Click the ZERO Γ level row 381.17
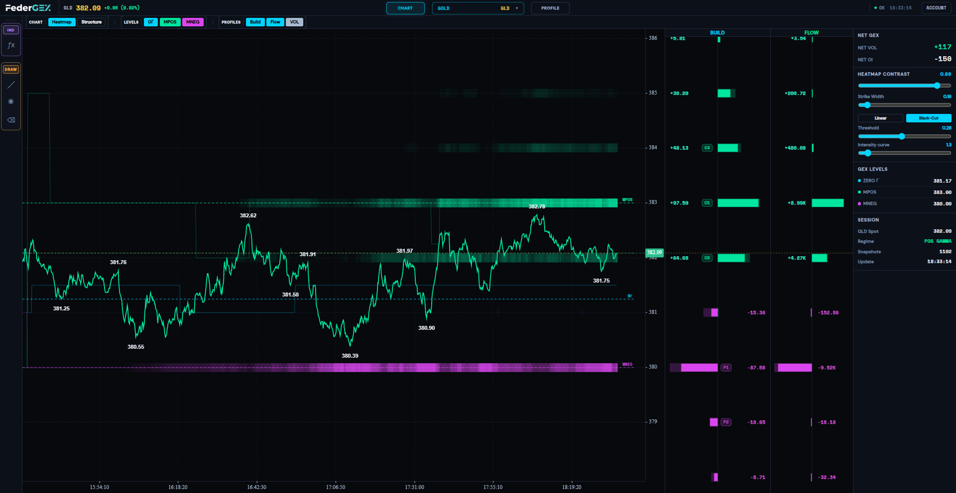 tap(904, 181)
